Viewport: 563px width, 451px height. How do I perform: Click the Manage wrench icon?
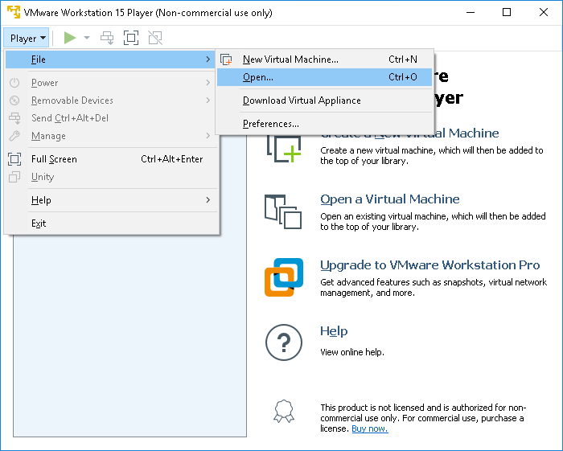[14, 136]
